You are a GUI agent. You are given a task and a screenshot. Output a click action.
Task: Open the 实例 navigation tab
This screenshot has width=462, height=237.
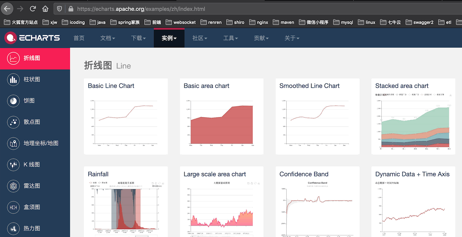pos(169,38)
